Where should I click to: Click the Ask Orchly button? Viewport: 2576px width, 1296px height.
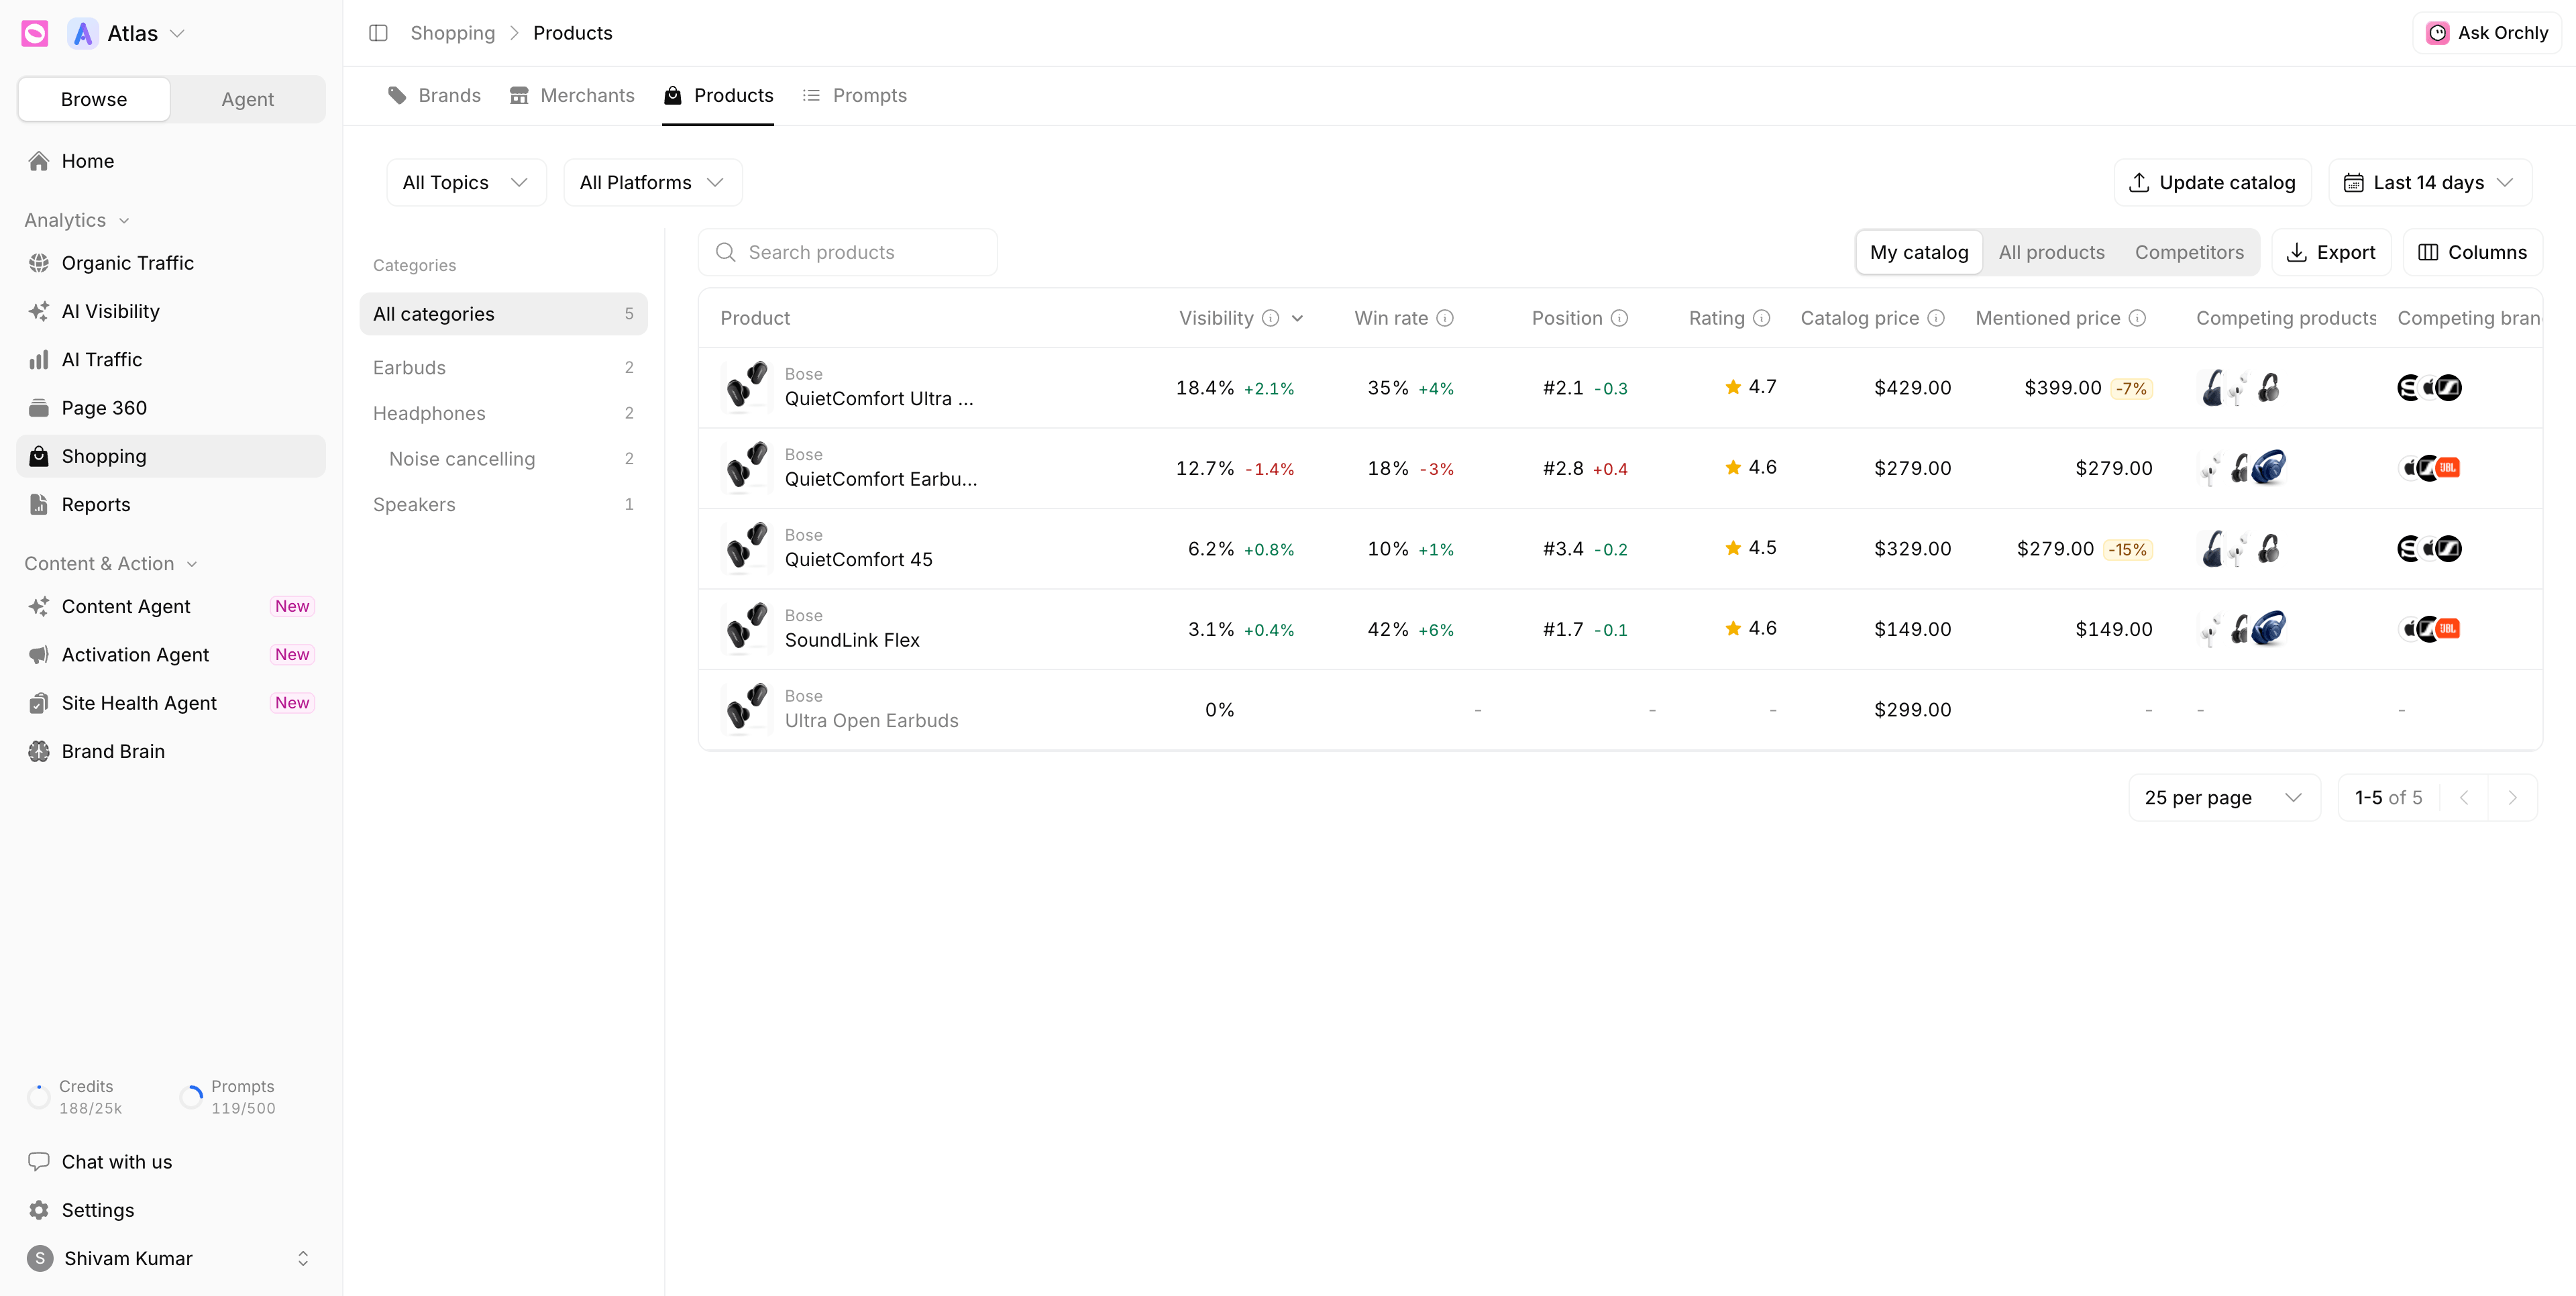pos(2487,33)
